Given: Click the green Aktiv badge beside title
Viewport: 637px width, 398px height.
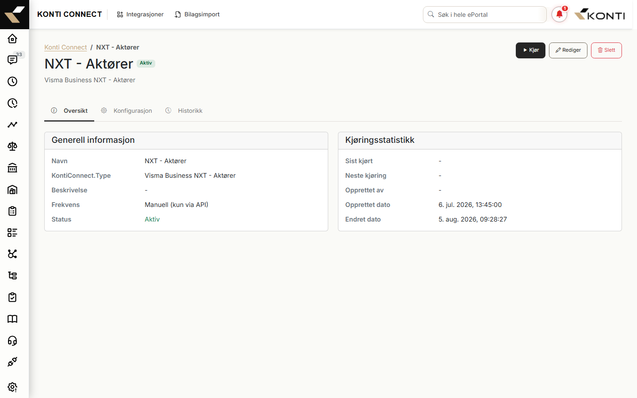Looking at the screenshot, I should (146, 63).
